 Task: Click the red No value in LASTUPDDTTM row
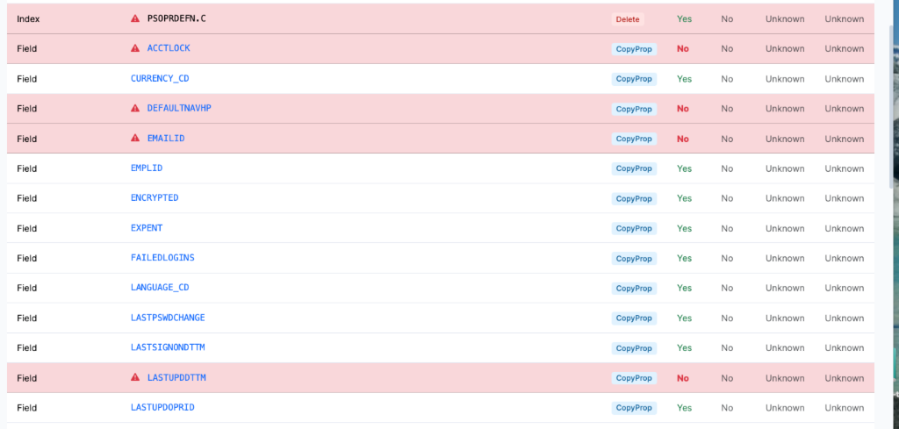pos(682,378)
